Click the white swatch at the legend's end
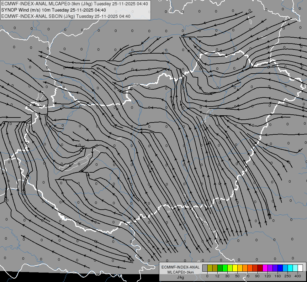The image size is (307, 282). 300,268
